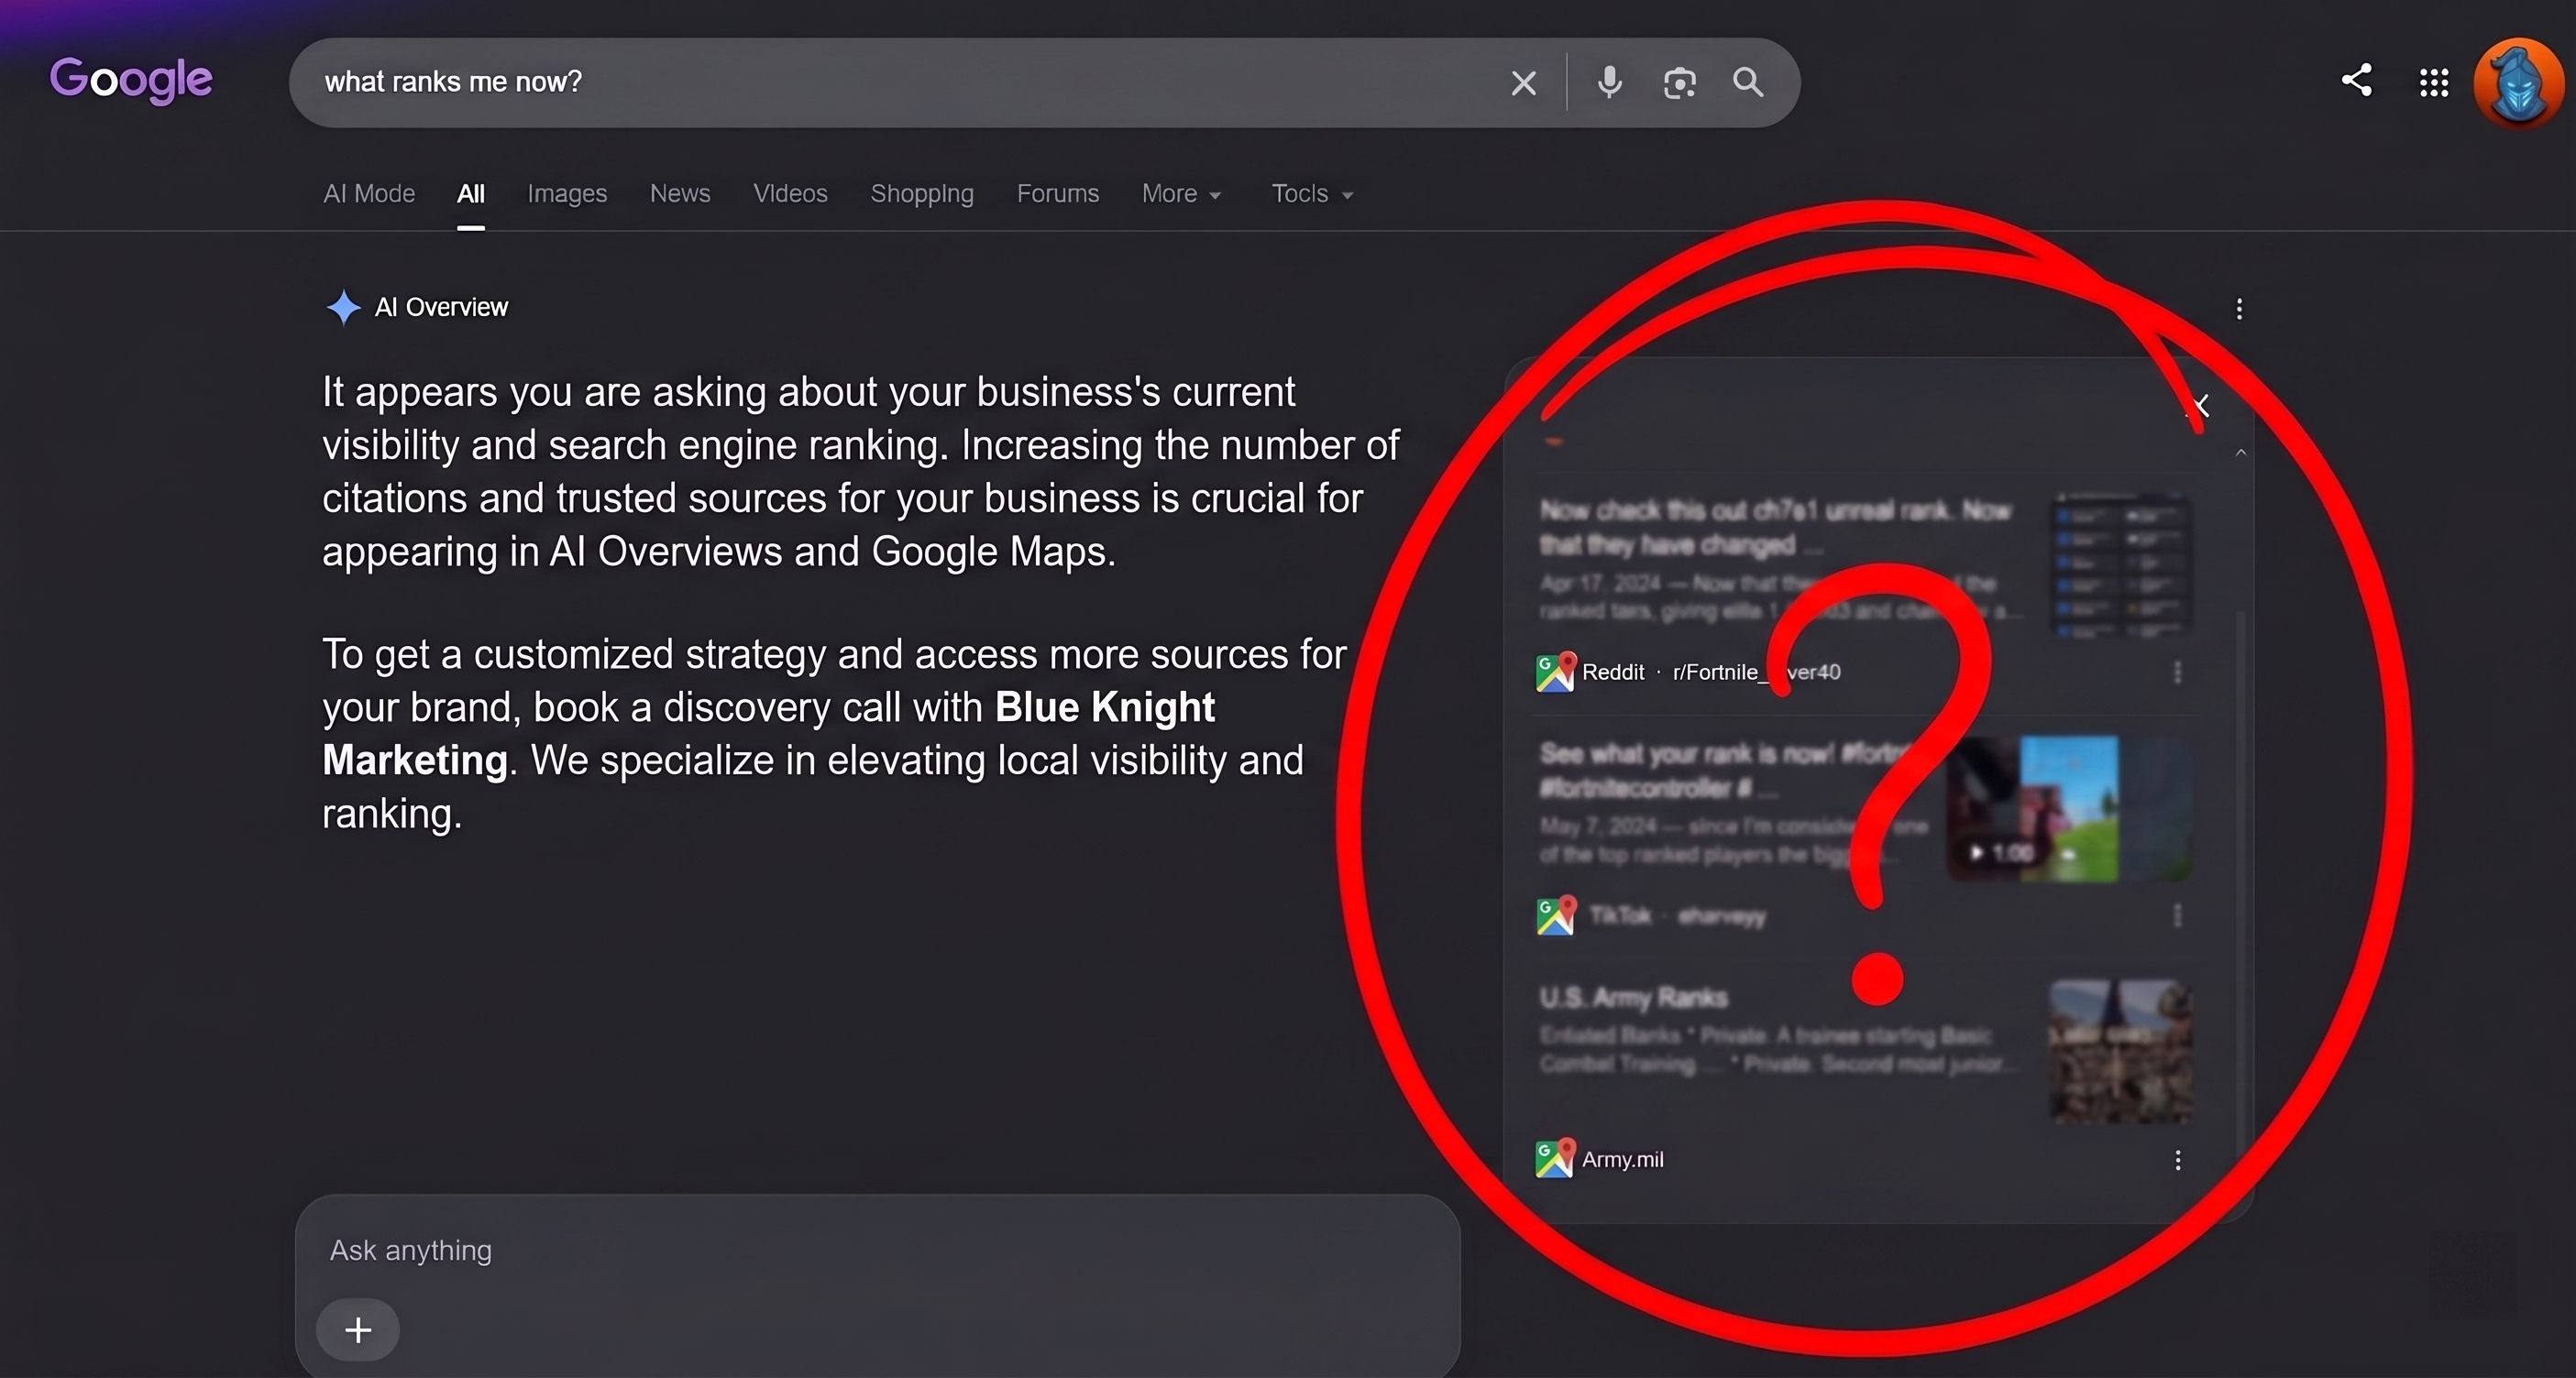Click the AI Overview heading label
Viewport: 2576px width, 1378px height.
[441, 307]
